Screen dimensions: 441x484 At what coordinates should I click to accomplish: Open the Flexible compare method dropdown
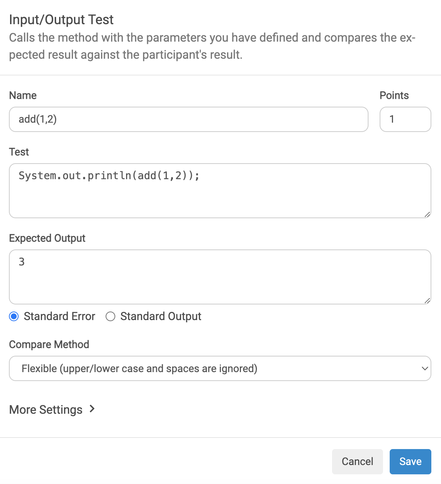point(220,368)
